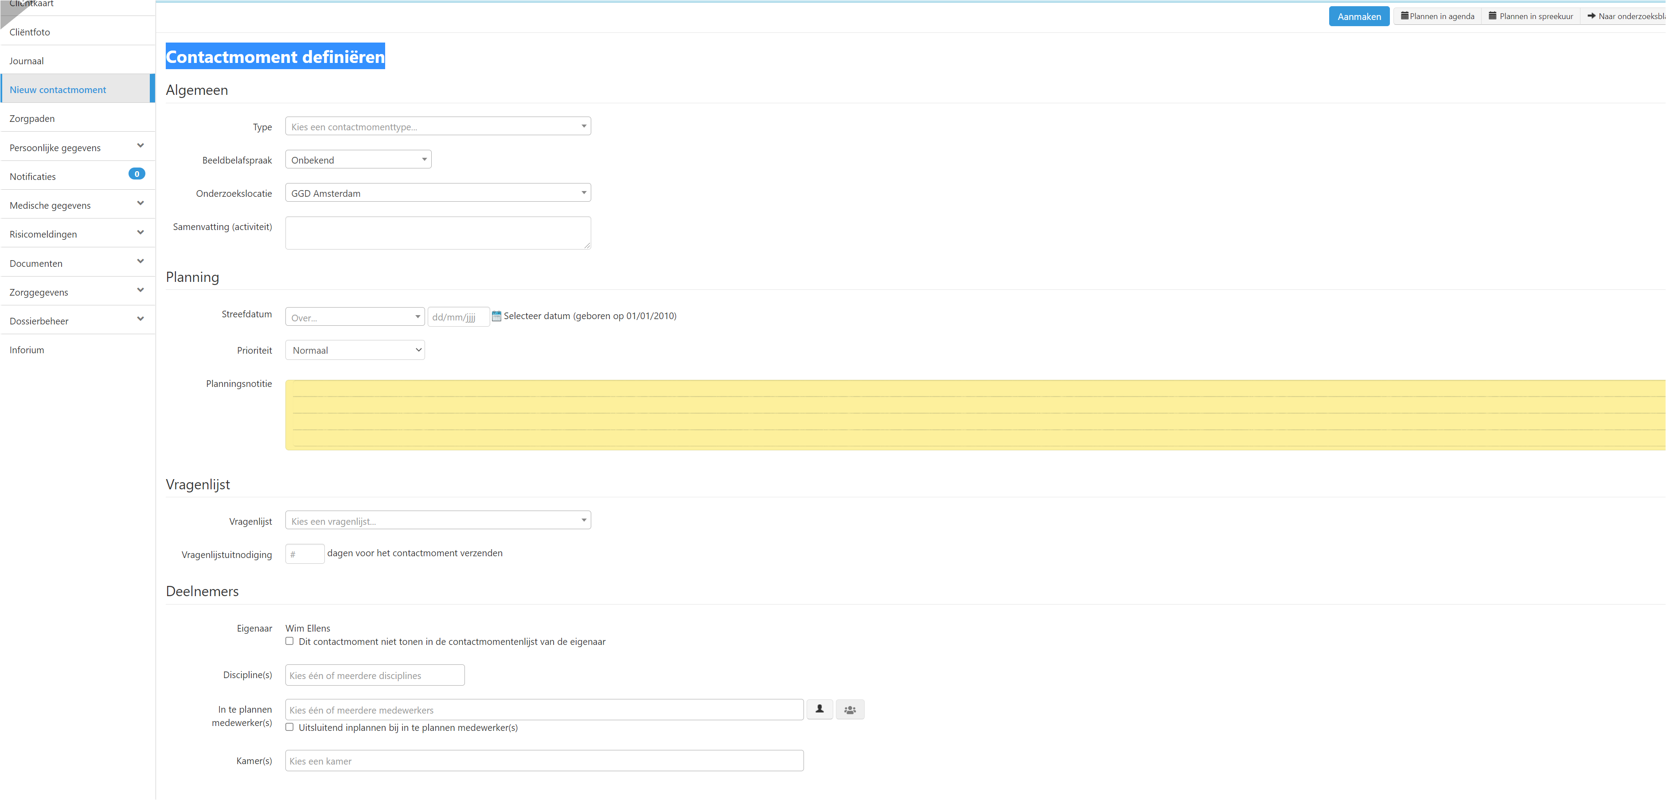This screenshot has width=1666, height=800.
Task: Click the calendar icon next to Streefdatum
Action: [496, 316]
